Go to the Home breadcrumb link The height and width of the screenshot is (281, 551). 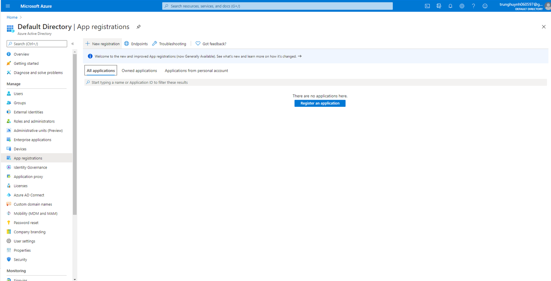pyautogui.click(x=12, y=17)
